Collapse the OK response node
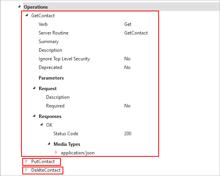Image resolution: width=220 pixels, height=176 pixels. 41,125
